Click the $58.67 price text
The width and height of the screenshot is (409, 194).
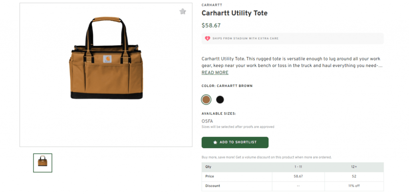click(211, 26)
